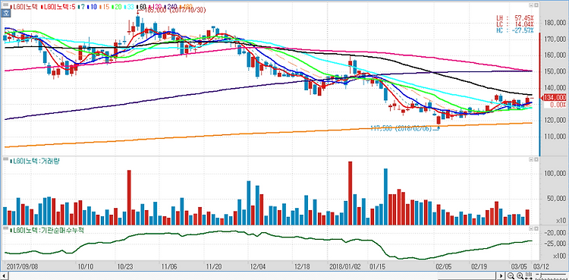Image resolution: width=569 pixels, height=280 pixels.
Task: Select the 20-day moving average legend
Action: coord(117,7)
